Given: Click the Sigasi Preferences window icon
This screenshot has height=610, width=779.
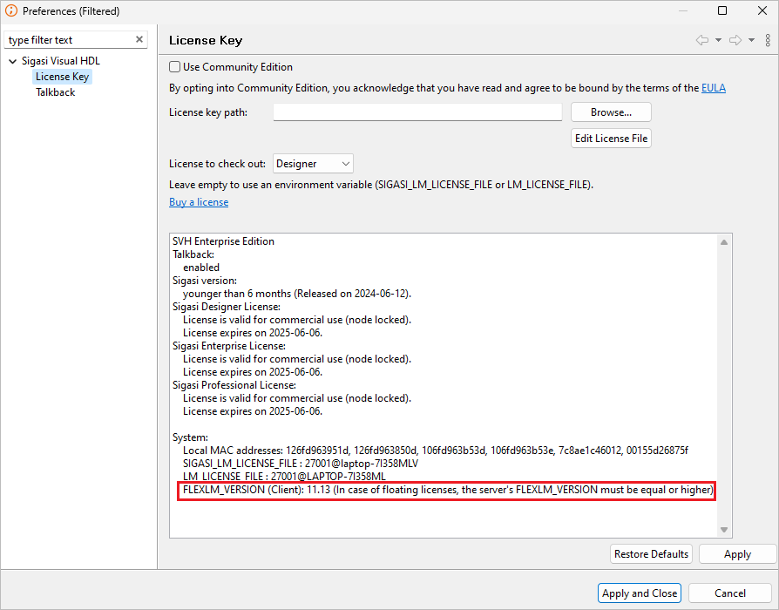Looking at the screenshot, I should tap(11, 10).
